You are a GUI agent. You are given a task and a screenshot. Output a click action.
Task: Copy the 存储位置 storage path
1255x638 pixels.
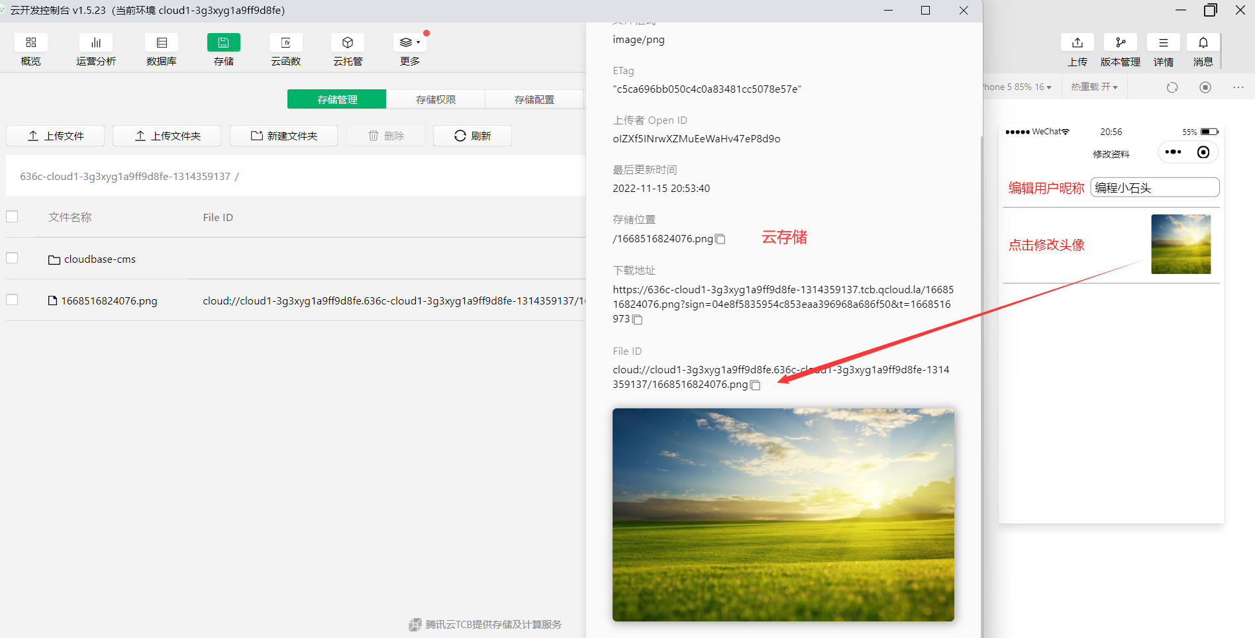click(721, 239)
